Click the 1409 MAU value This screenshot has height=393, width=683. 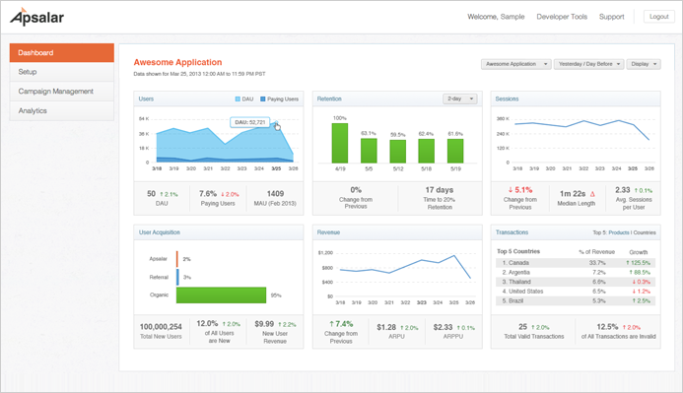pyautogui.click(x=275, y=194)
